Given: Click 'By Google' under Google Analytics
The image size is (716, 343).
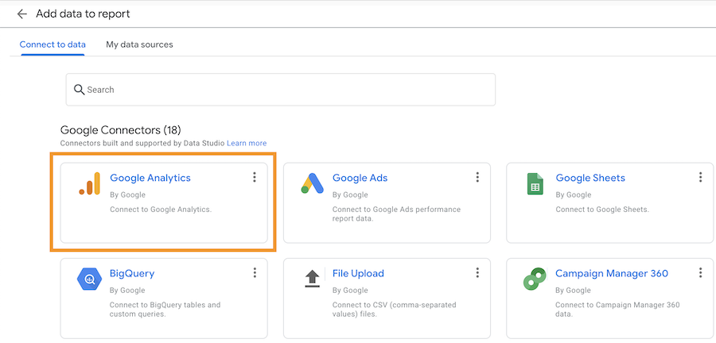Looking at the screenshot, I should click(x=127, y=195).
